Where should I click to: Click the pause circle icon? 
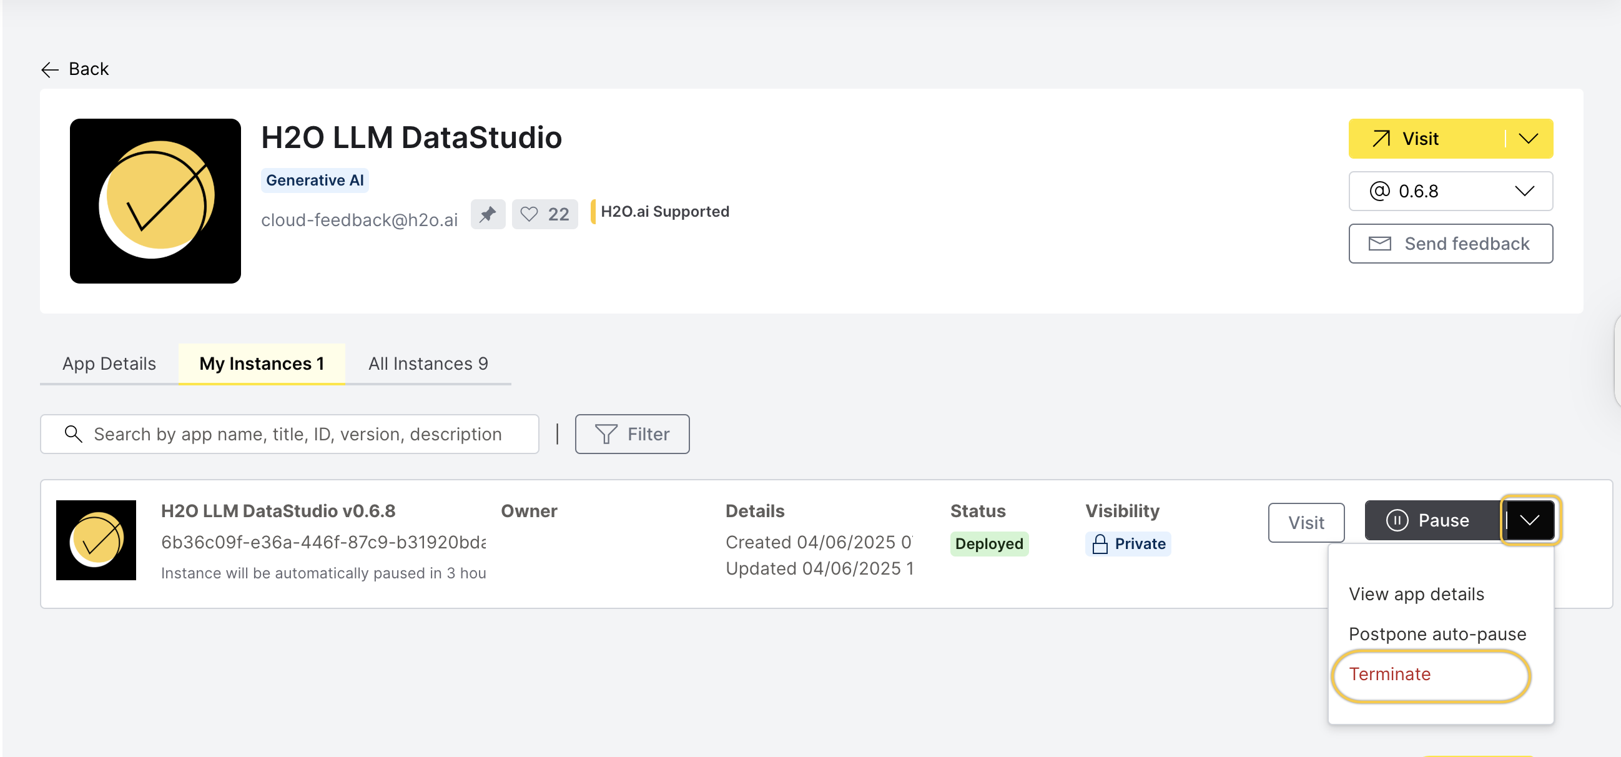point(1397,520)
